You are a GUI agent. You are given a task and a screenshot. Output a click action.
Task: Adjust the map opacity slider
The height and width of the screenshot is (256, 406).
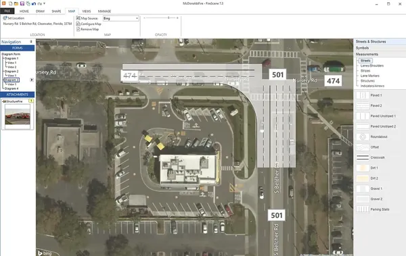coord(168,18)
